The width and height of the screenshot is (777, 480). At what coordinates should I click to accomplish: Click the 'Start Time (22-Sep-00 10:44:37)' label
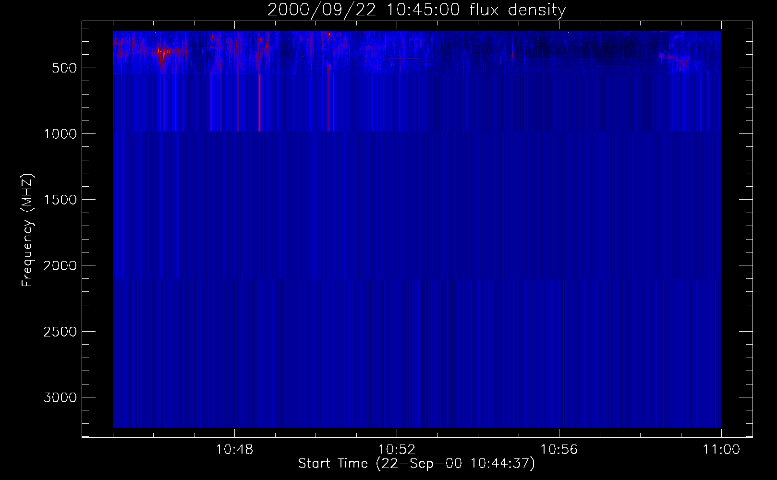[416, 464]
